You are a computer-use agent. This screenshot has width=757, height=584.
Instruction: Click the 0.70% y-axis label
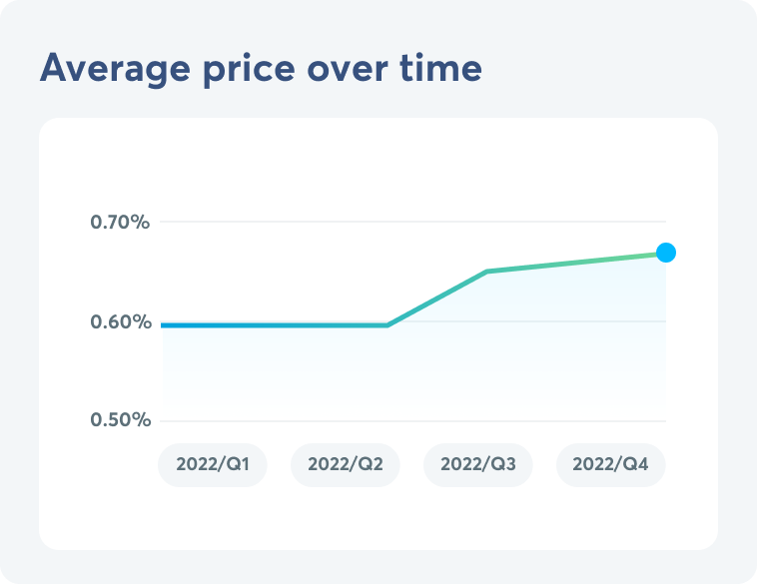click(120, 222)
